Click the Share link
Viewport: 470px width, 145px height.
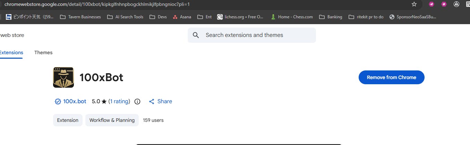click(161, 101)
